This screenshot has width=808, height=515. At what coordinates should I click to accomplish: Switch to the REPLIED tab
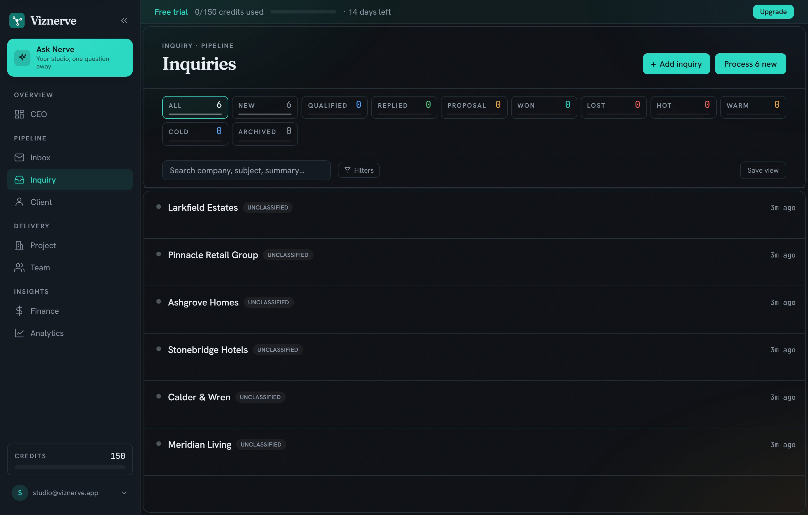coord(404,107)
